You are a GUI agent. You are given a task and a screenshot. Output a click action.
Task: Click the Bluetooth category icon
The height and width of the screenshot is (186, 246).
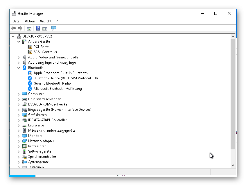click(24, 68)
